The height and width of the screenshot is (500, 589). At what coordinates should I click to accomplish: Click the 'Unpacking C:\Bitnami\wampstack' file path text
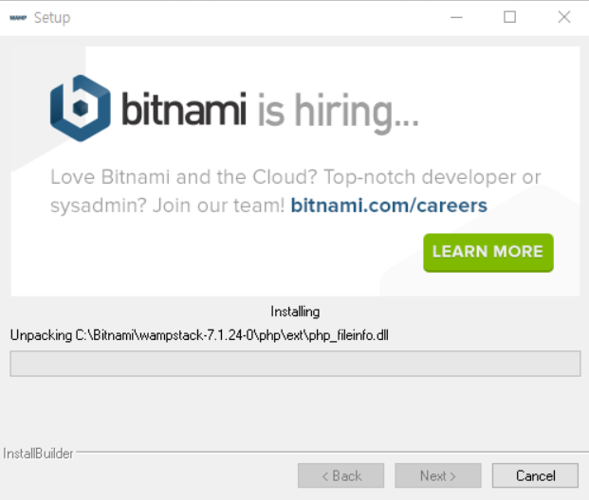point(199,335)
